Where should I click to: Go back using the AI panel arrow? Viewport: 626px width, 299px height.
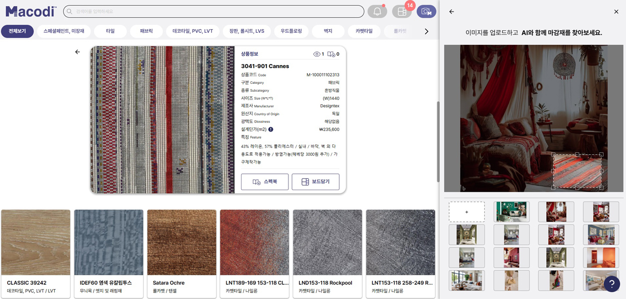[452, 11]
